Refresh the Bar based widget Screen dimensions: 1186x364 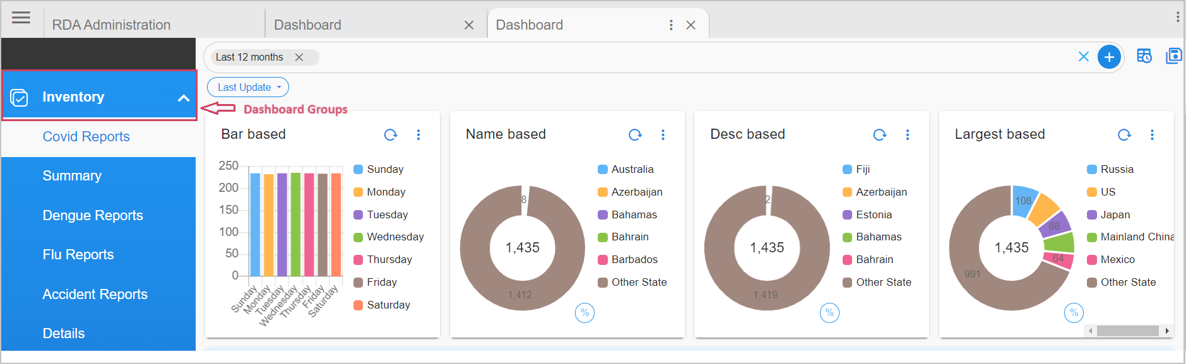click(x=391, y=134)
